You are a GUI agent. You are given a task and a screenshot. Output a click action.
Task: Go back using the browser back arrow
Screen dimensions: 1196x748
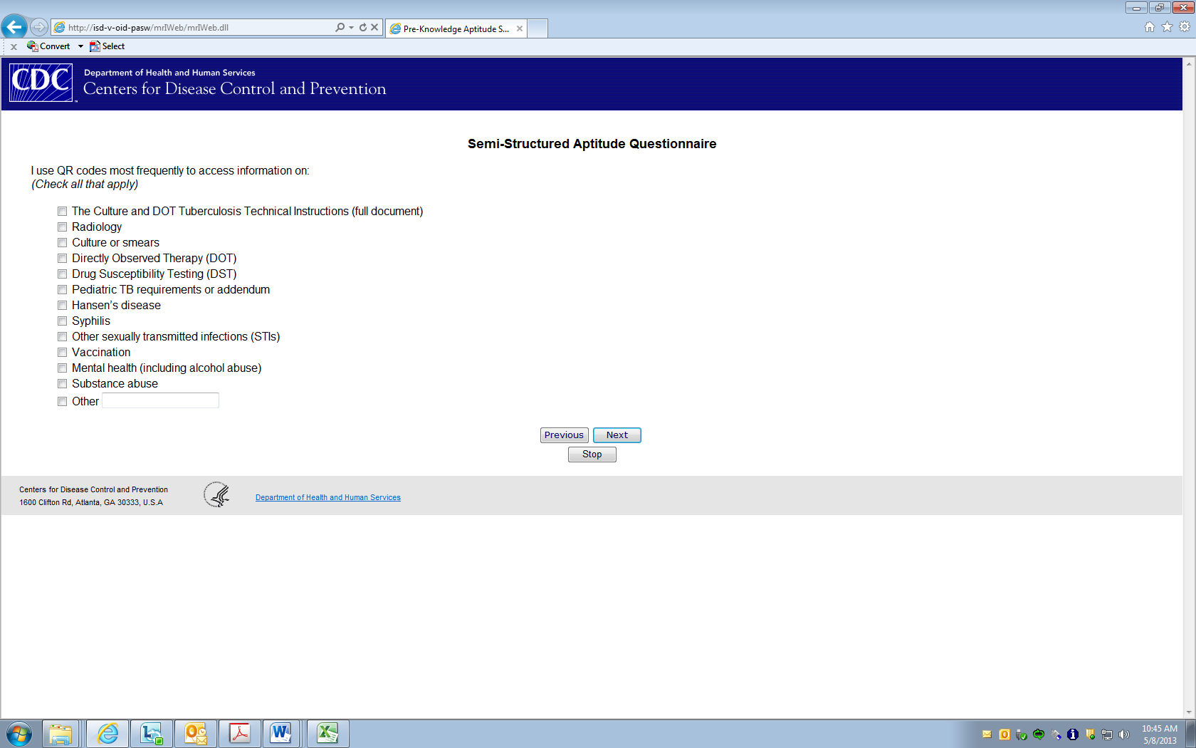[x=14, y=27]
